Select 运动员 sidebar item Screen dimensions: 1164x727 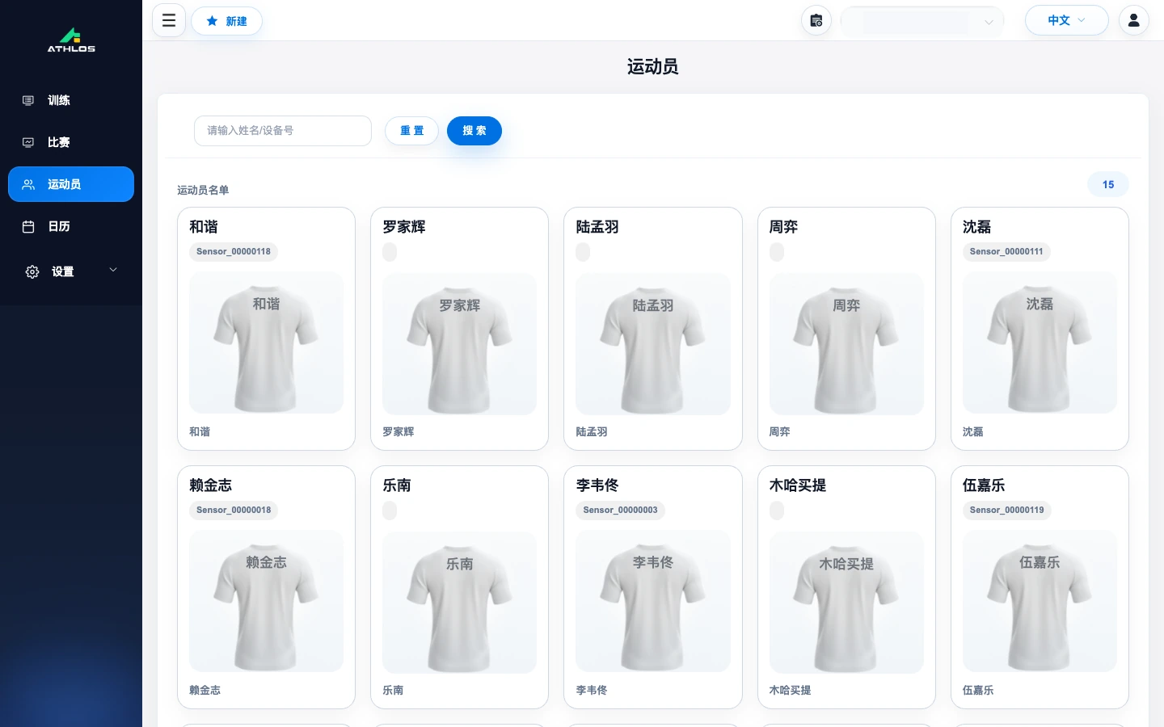pos(71,184)
